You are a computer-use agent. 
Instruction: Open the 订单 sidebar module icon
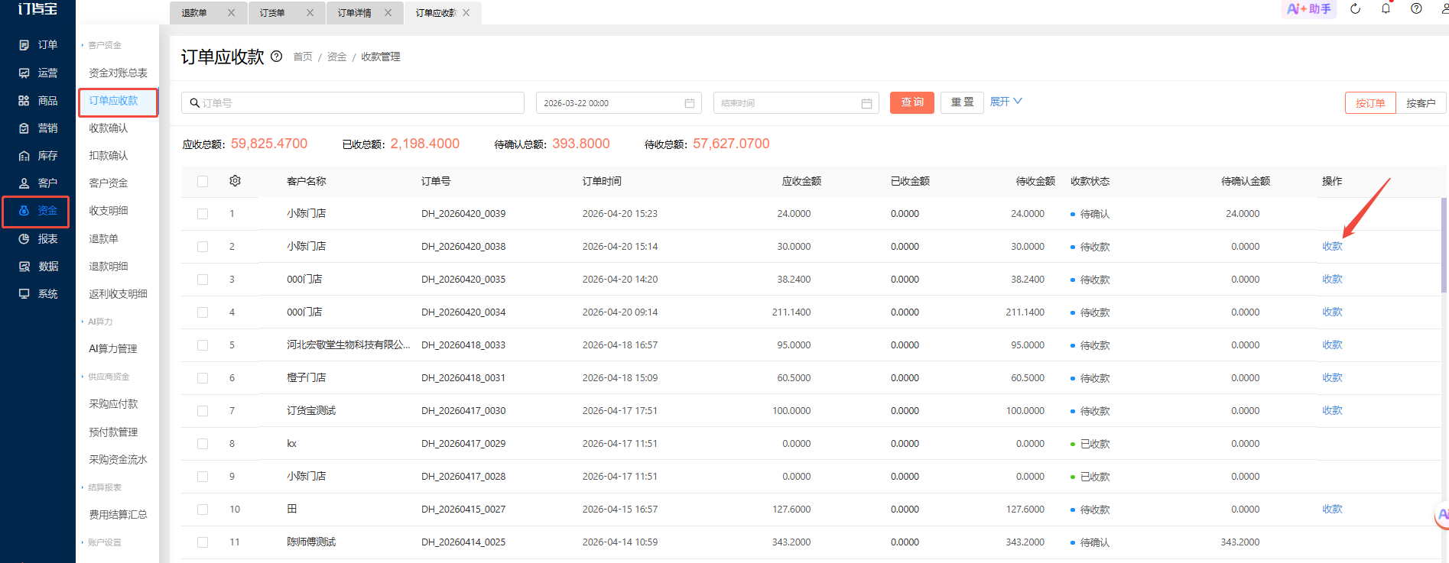24,45
